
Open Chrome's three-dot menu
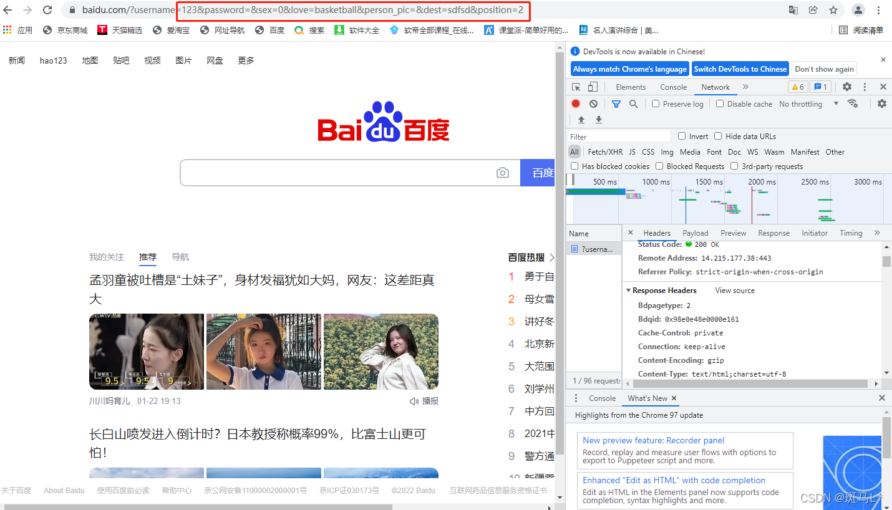[879, 10]
